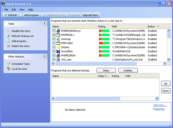Click the MSPY2002 window icon
The image size is (173, 128).
58,43
